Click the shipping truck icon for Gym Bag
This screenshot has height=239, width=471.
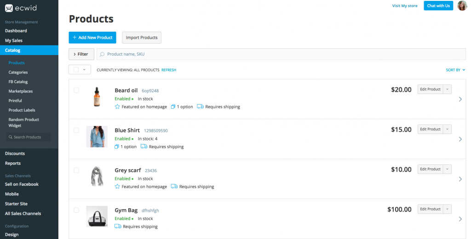tap(118, 227)
